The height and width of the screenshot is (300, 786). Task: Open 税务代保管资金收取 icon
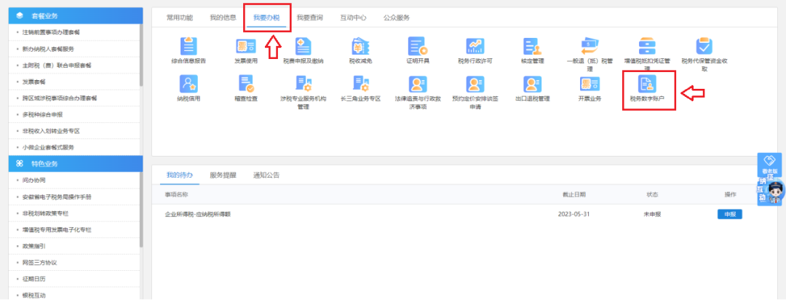pyautogui.click(x=704, y=46)
